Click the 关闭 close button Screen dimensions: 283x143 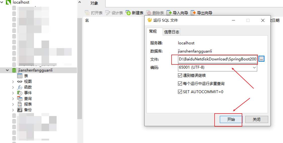[x=257, y=119]
